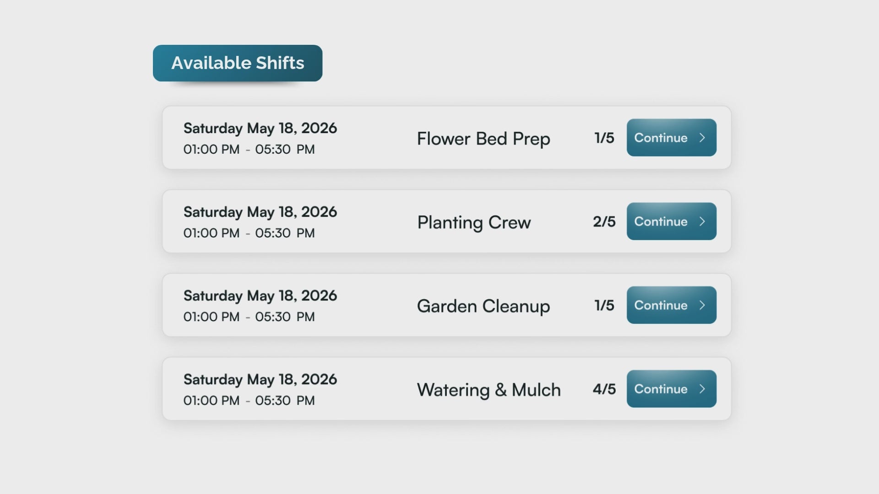Click chevron arrow on Planting Crew row
This screenshot has height=494, width=879.
tap(702, 221)
